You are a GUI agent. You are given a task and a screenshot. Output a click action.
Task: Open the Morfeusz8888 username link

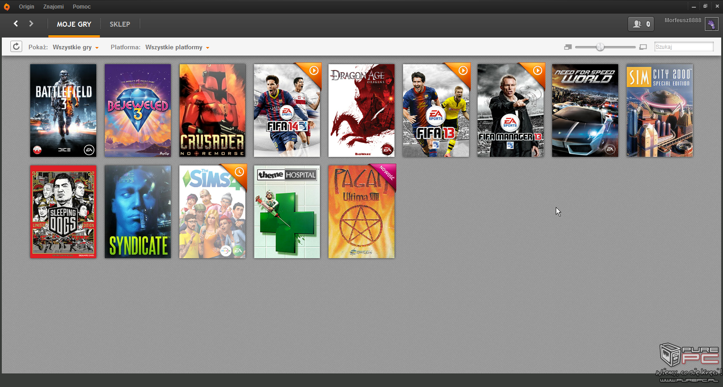(x=683, y=20)
